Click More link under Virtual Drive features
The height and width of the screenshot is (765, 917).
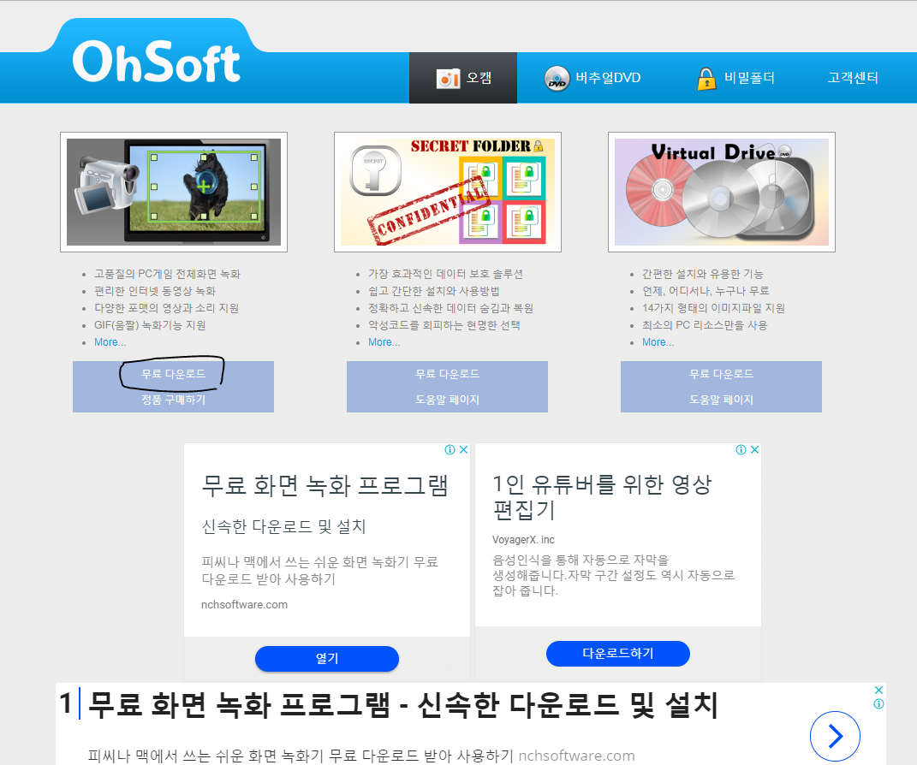[x=658, y=342]
